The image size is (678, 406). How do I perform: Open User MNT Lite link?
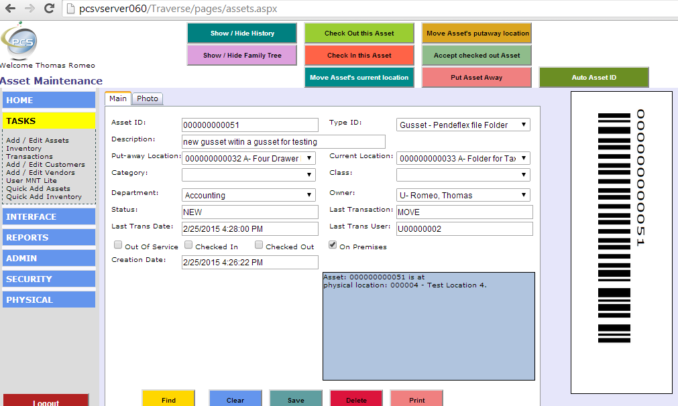(x=31, y=180)
